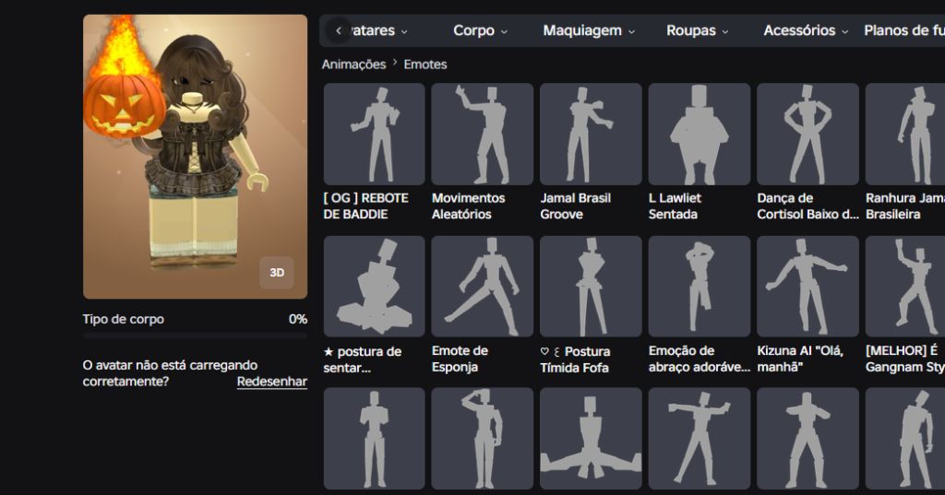Pick the Postura Tímida Fofa emote
945x495 pixels.
(591, 286)
